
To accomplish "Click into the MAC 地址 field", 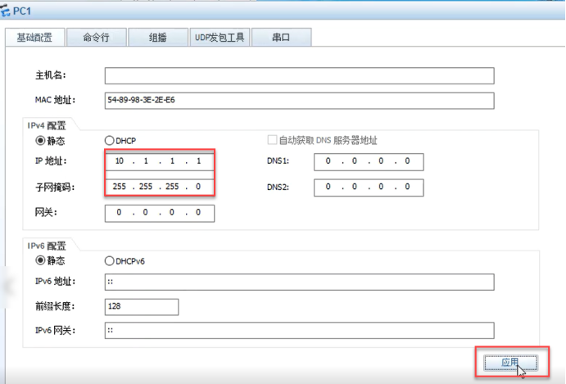I will tap(299, 101).
